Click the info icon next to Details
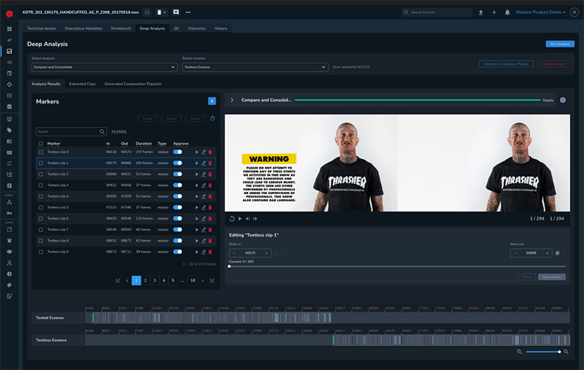 562,100
